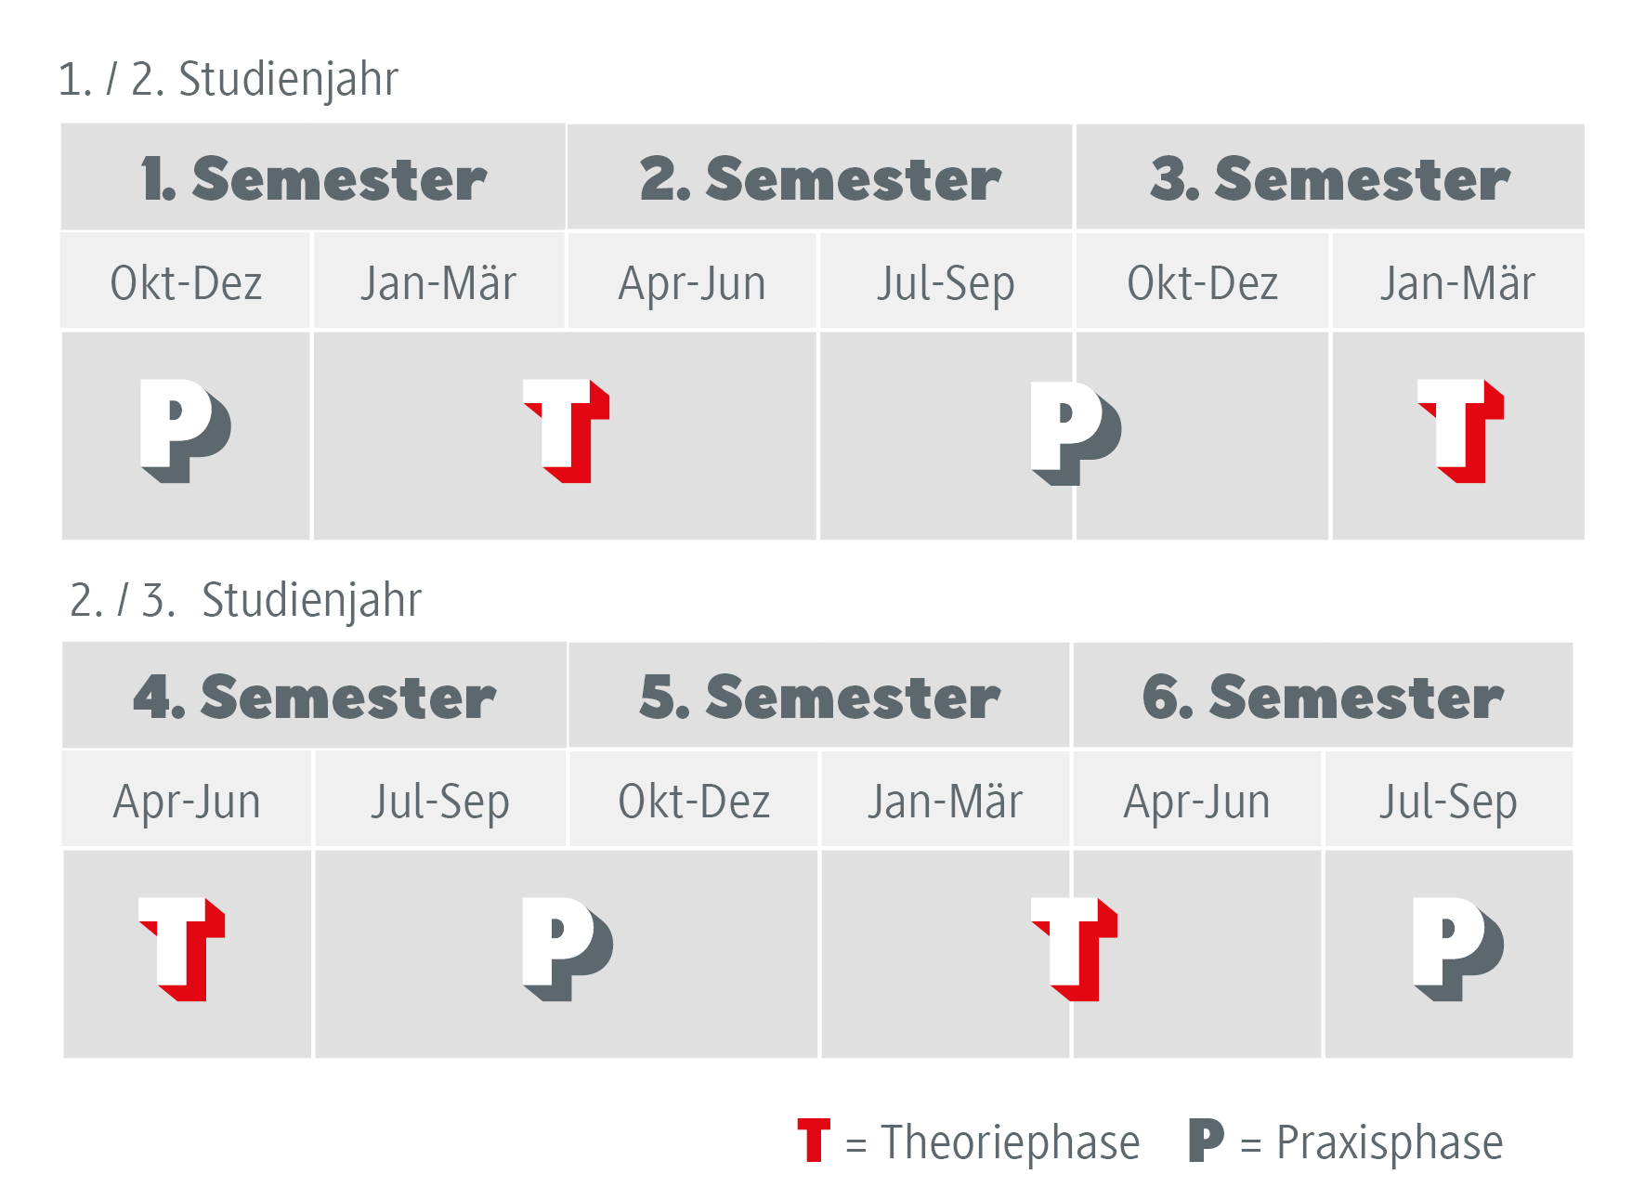Click the 2. / 3. Studienjahr heading
Image resolution: width=1645 pixels, height=1200 pixels.
pos(245,600)
